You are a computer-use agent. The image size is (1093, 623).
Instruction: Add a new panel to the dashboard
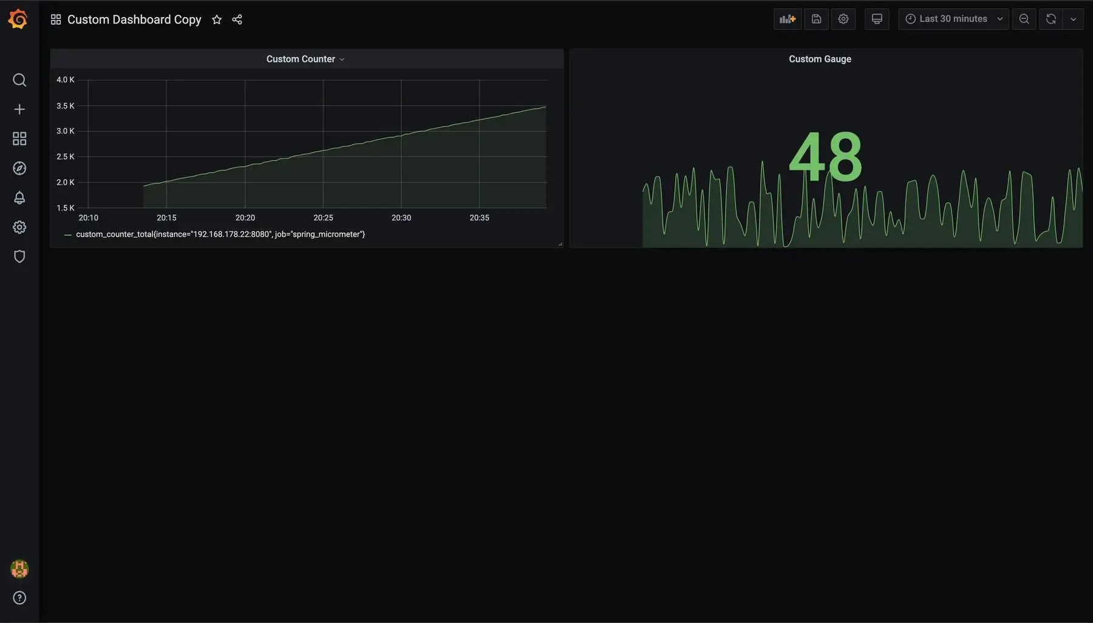[787, 19]
